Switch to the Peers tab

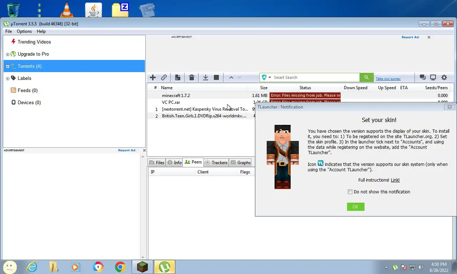click(x=193, y=162)
